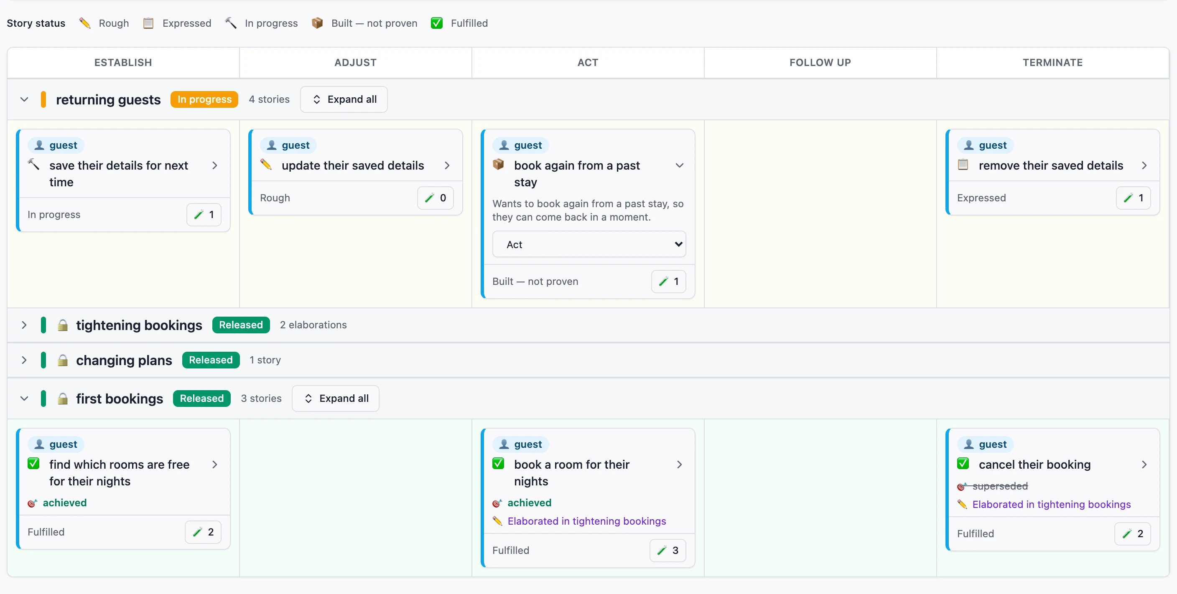Click the ACT column header
The image size is (1177, 594).
pyautogui.click(x=588, y=63)
